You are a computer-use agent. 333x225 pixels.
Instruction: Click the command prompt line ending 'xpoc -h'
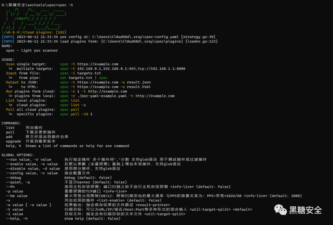click(x=37, y=5)
